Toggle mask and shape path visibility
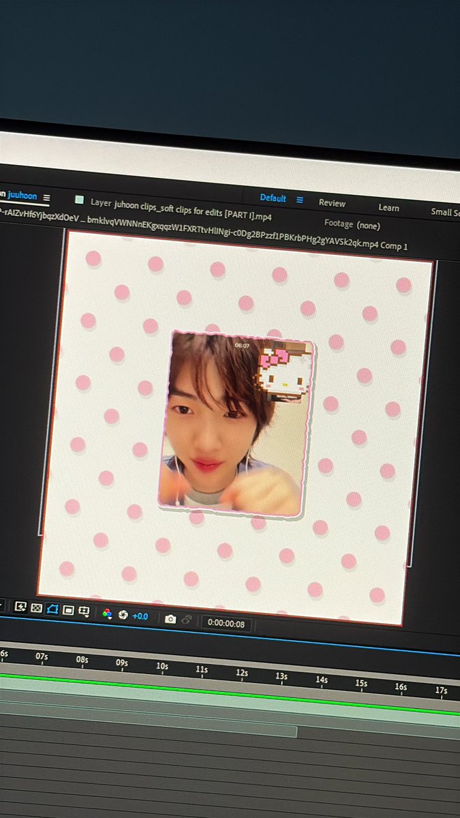 (52, 609)
